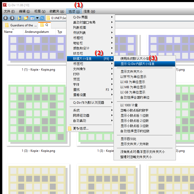Click the view mode grid icon
Image resolution: width=194 pixels, height=194 pixels.
(32, 18)
